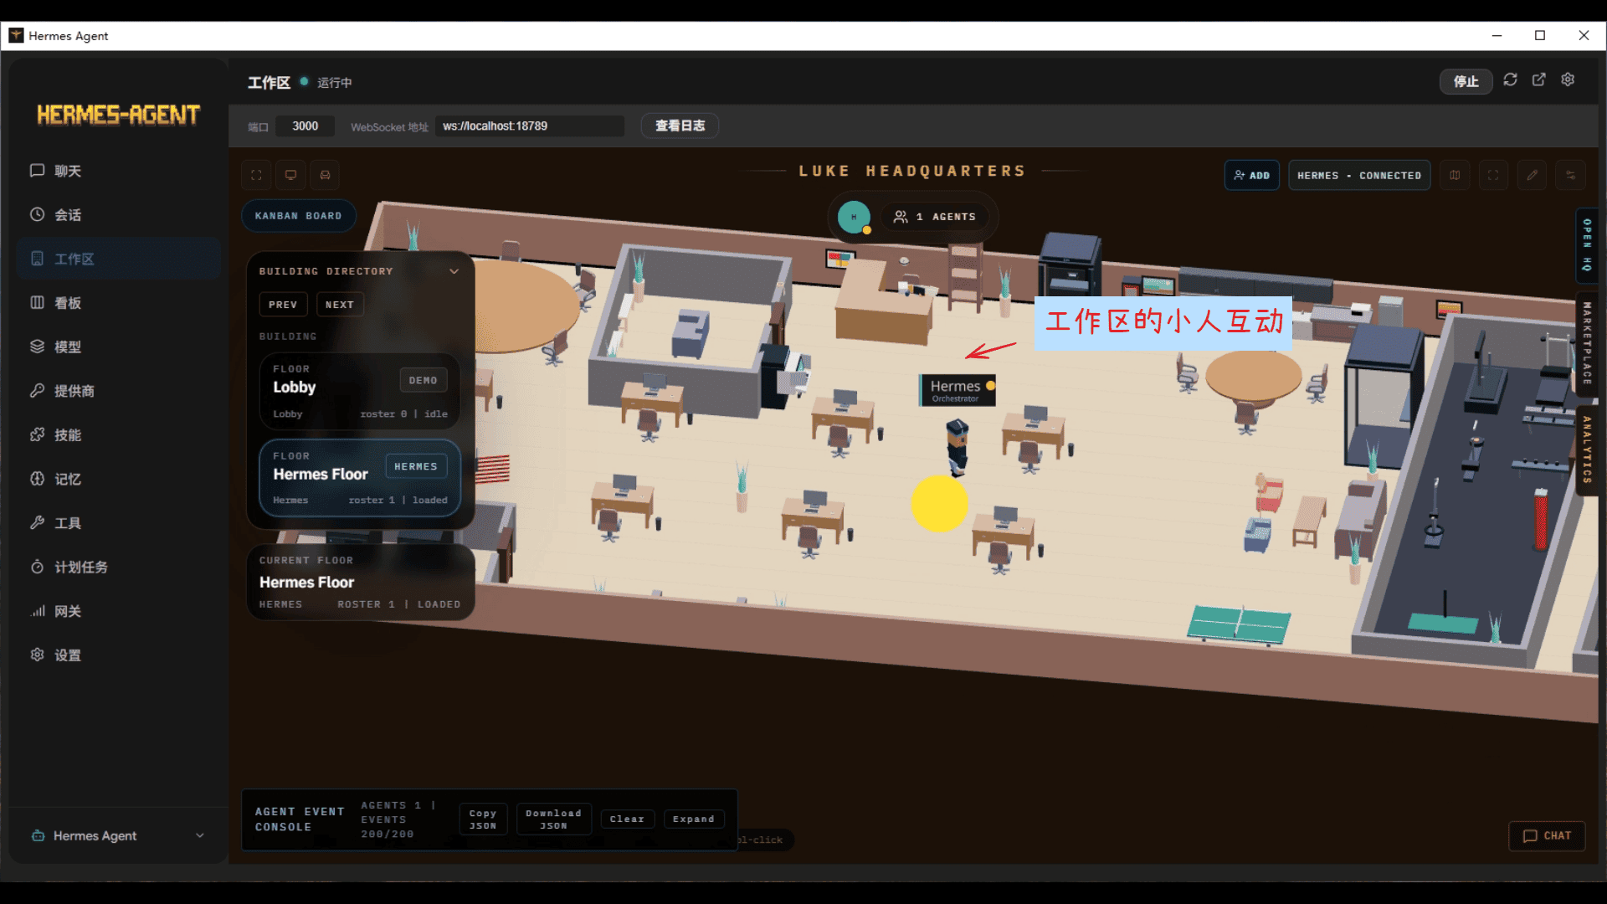The height and width of the screenshot is (904, 1607).
Task: Click fullscreen icon beside the pencil icon
Action: (1493, 175)
